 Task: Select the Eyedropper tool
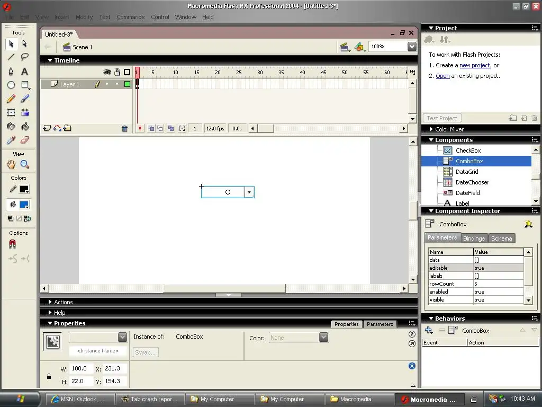click(x=11, y=140)
